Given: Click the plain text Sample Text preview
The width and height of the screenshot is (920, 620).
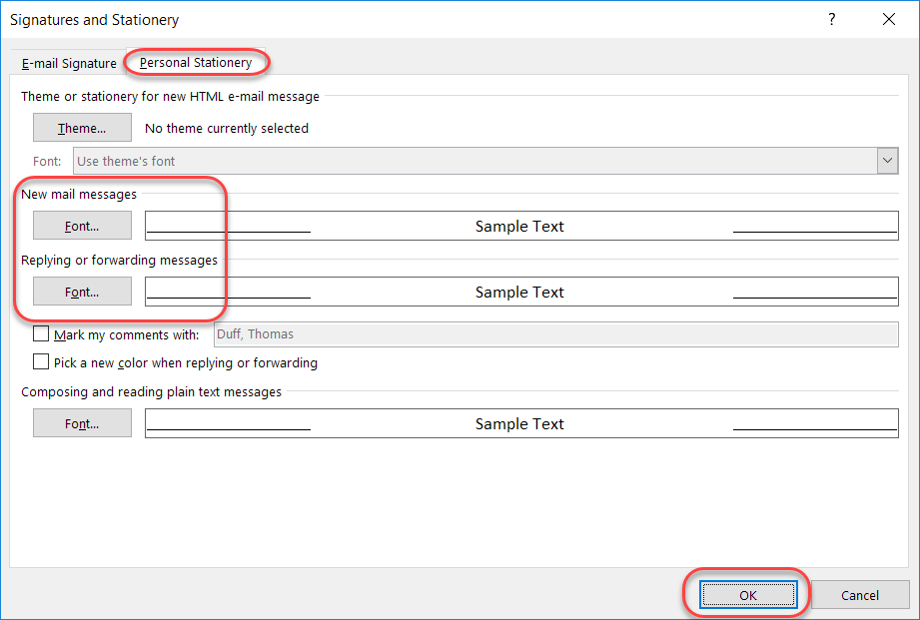Looking at the screenshot, I should tap(519, 423).
